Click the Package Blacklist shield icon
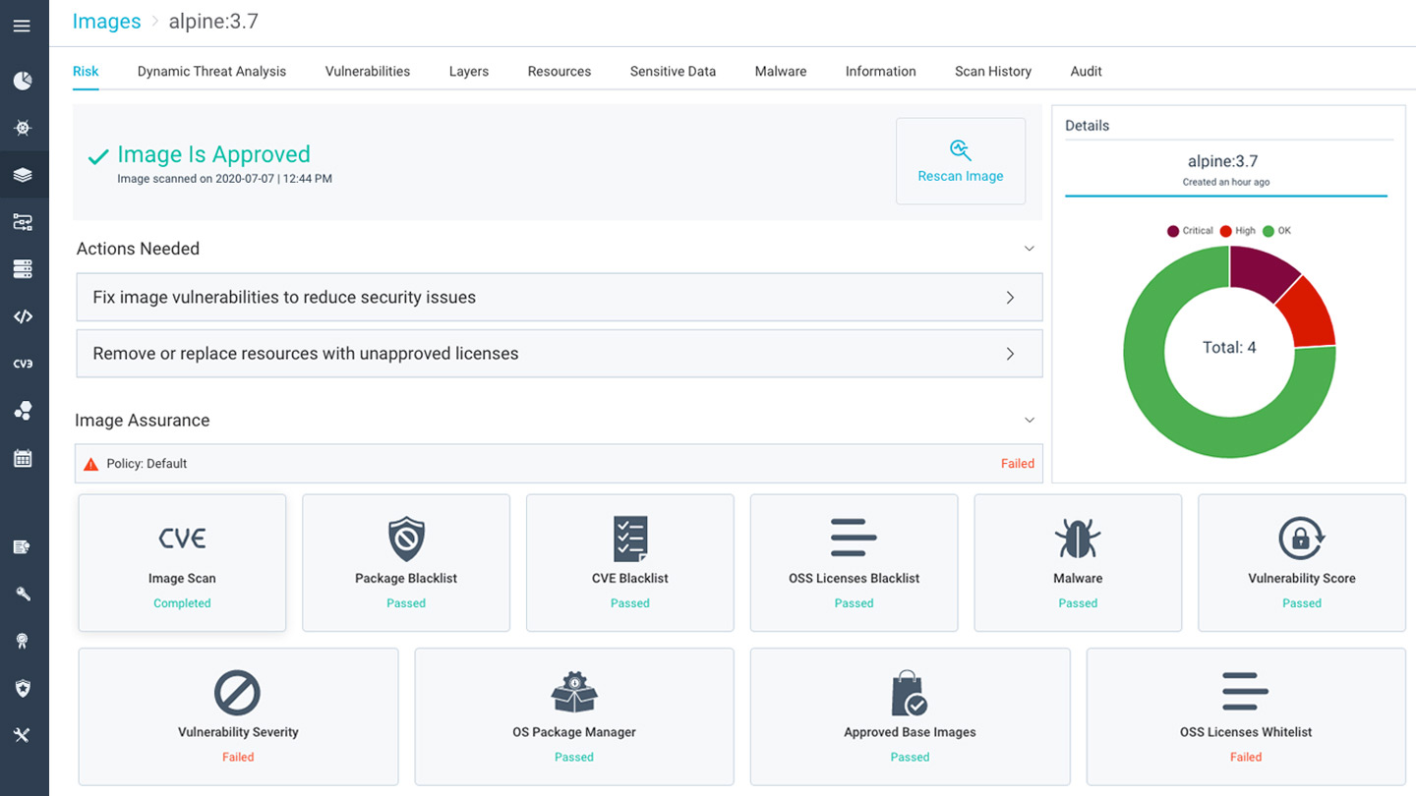The height and width of the screenshot is (796, 1416). (406, 539)
